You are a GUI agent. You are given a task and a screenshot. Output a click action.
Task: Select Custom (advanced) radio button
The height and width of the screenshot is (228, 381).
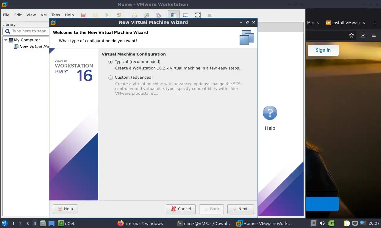[110, 77]
